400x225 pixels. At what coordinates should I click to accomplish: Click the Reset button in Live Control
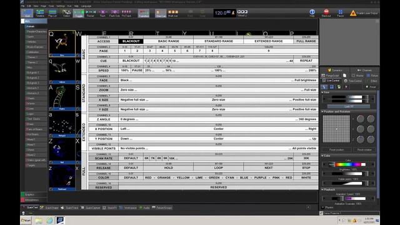371,87
